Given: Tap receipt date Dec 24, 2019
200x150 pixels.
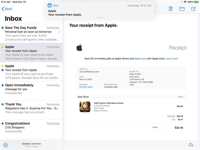Looking at the screenshot, I should click(85, 79).
